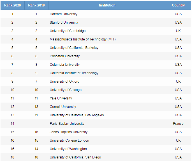The height and width of the screenshot is (161, 192).
Task: Select Massachusetts Institute of Technology (MIT) row
Action: (96, 39)
